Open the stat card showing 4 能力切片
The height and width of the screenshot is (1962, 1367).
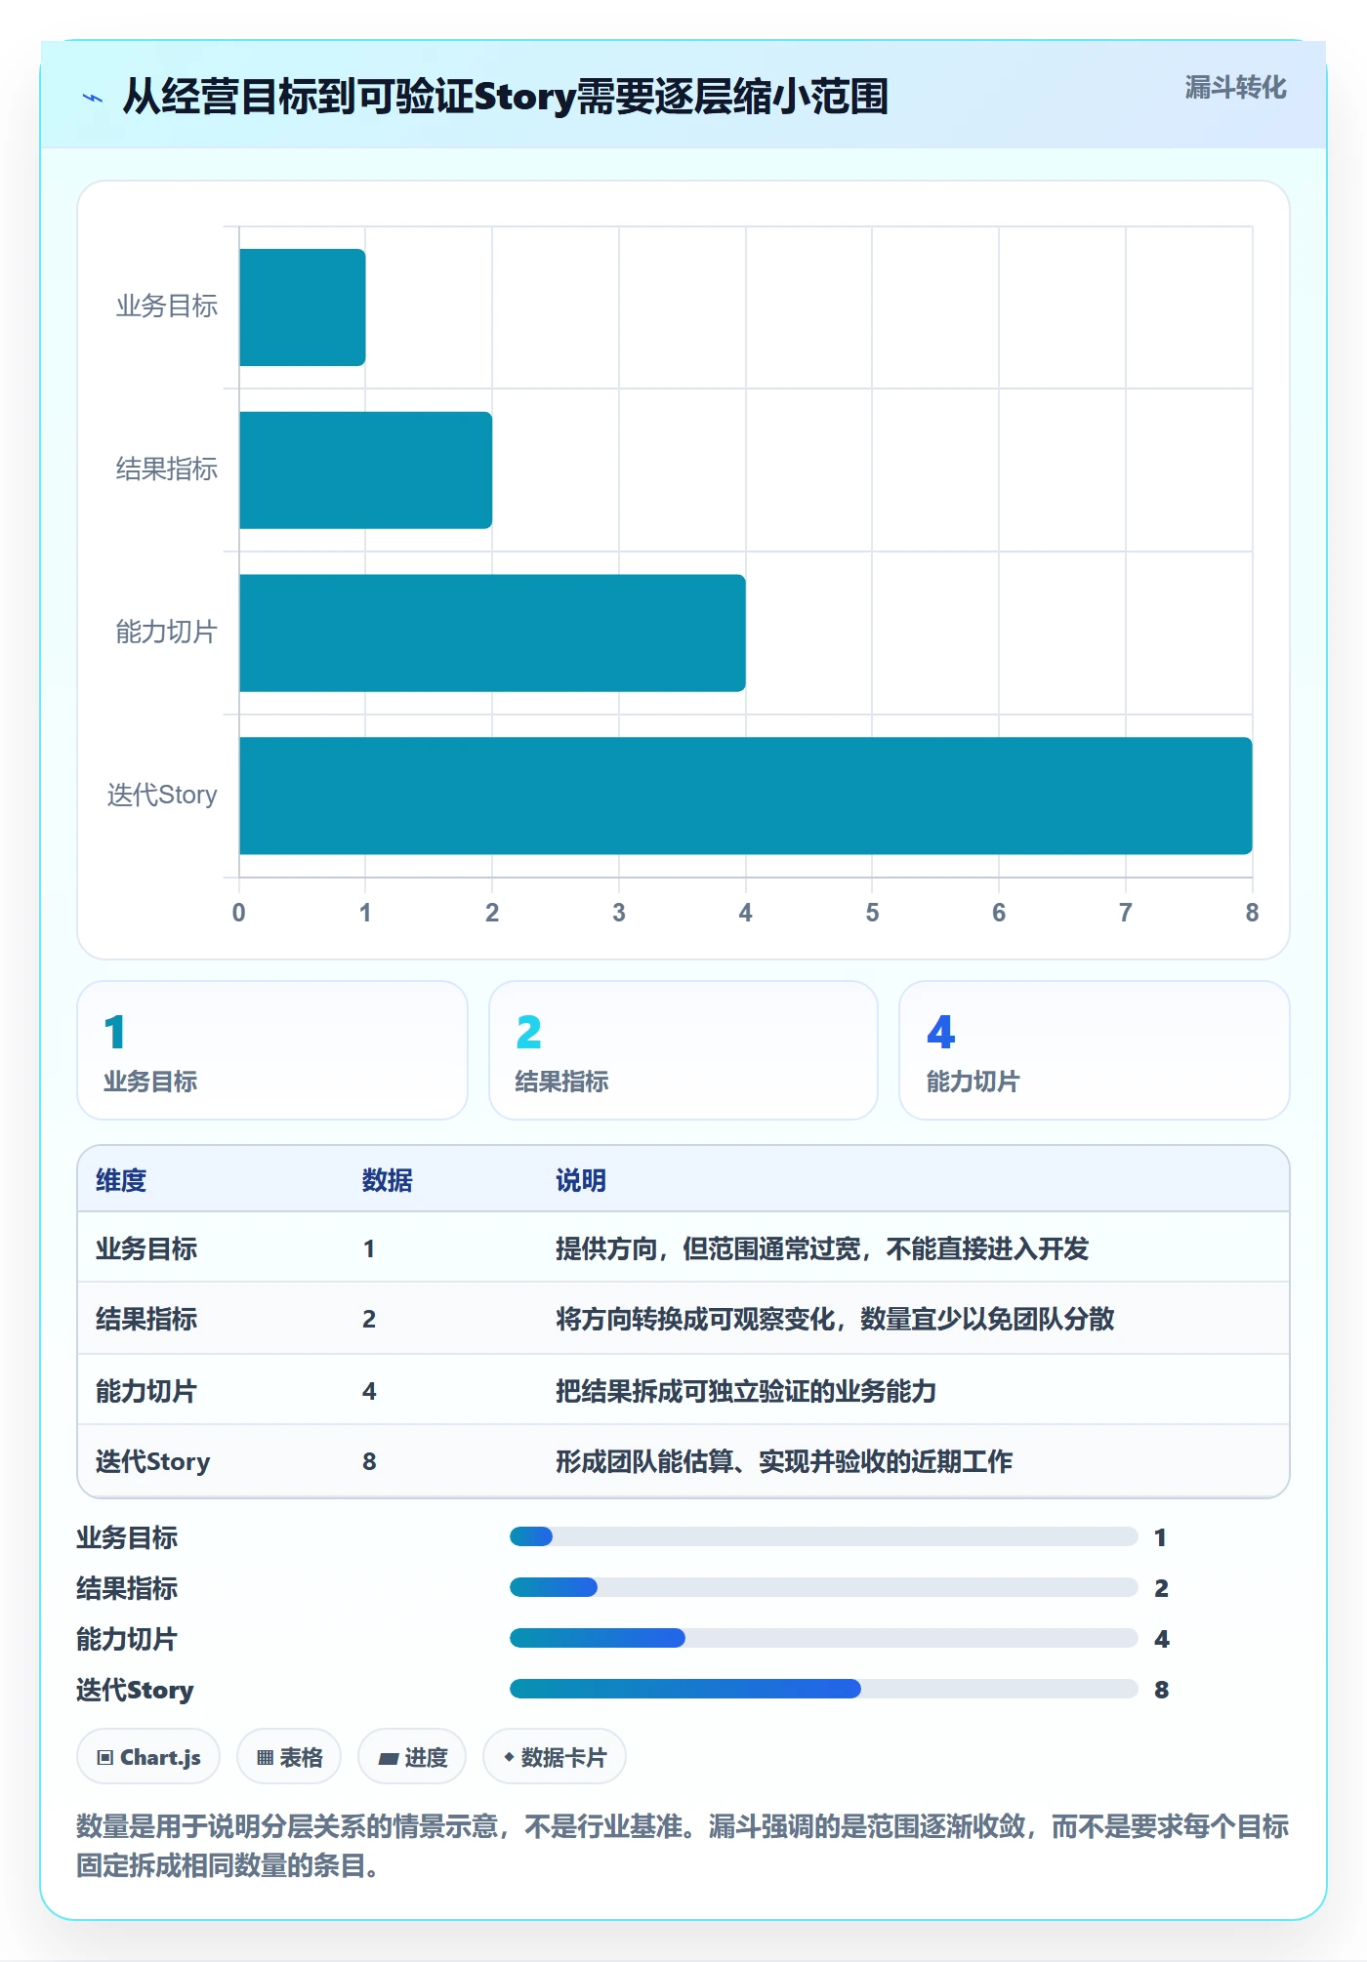pyautogui.click(x=1095, y=1050)
